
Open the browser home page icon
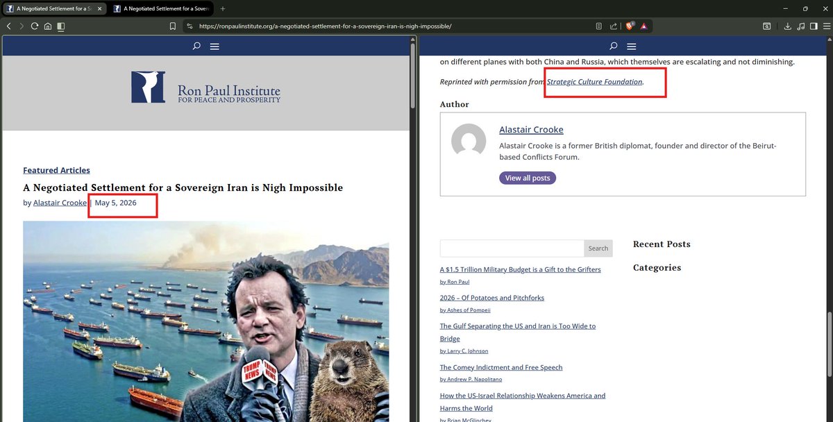pyautogui.click(x=48, y=26)
